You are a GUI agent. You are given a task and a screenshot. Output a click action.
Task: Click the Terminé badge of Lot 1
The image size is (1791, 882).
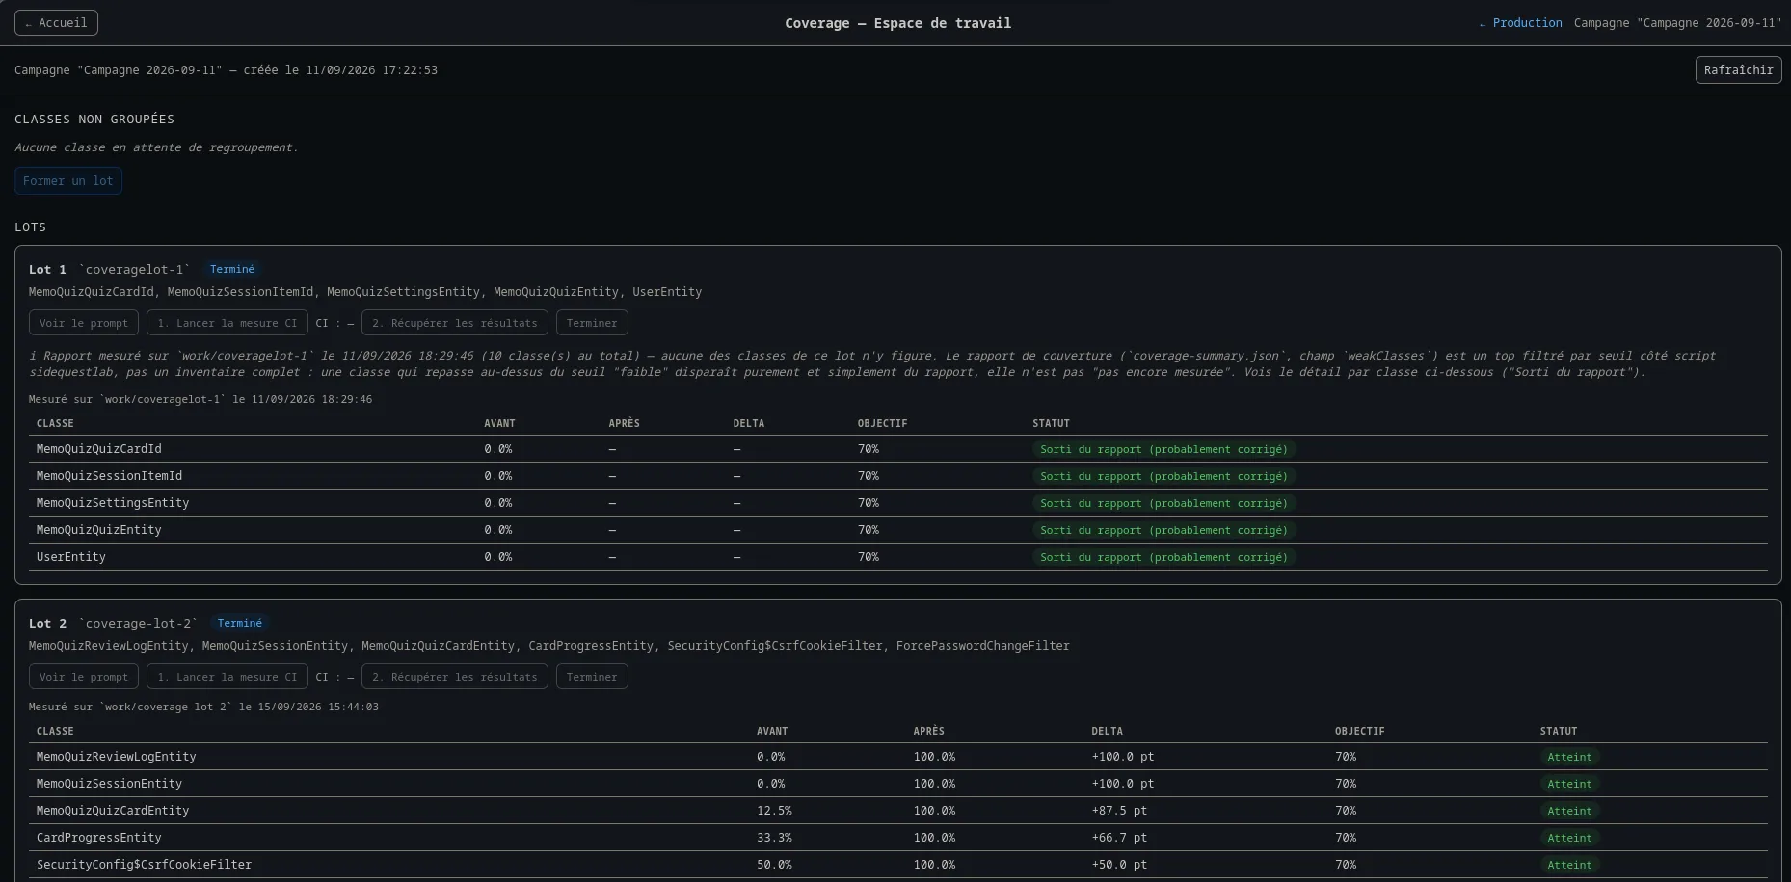[232, 270]
